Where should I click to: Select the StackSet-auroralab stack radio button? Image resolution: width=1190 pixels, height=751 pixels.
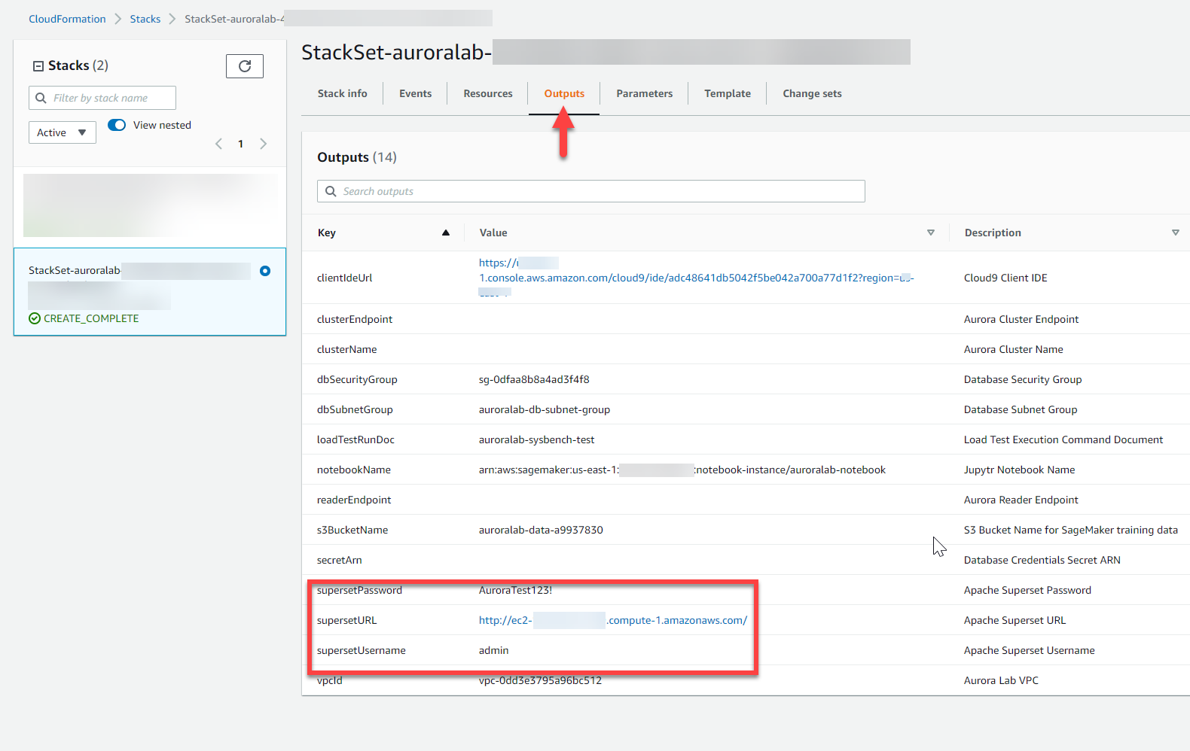(x=265, y=271)
